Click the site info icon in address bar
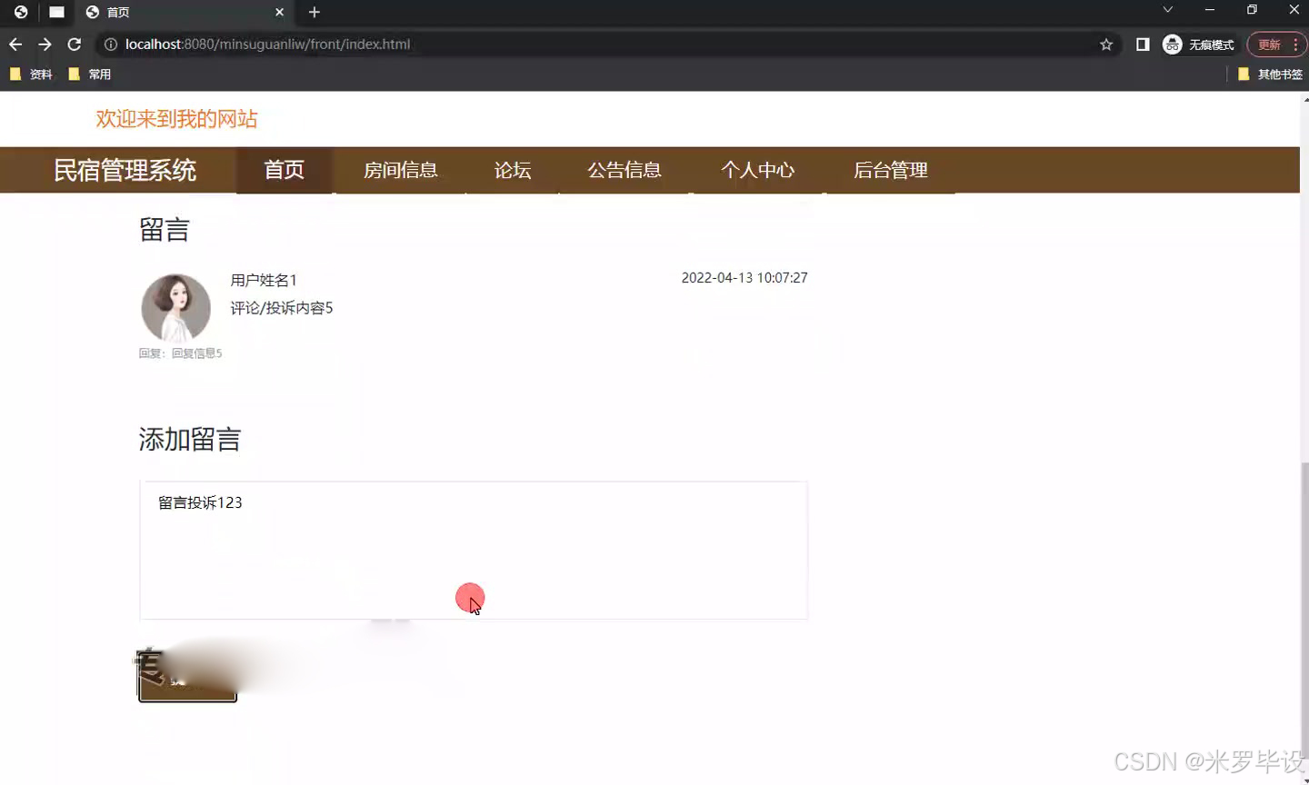 (109, 44)
